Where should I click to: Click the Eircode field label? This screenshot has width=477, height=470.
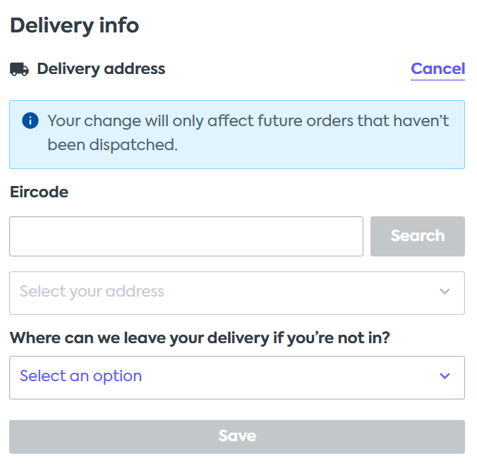[39, 192]
